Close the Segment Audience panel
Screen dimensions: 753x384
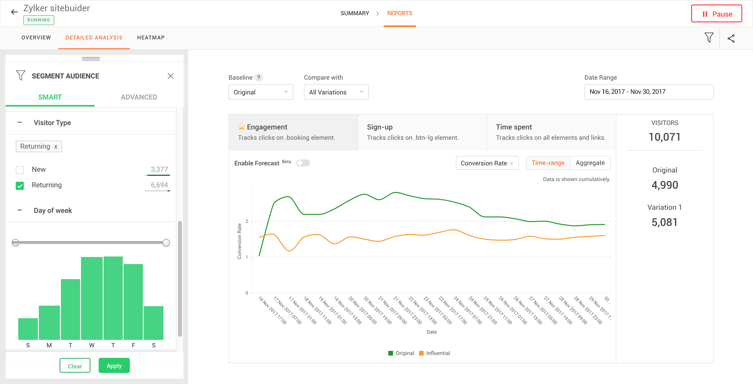coord(171,76)
